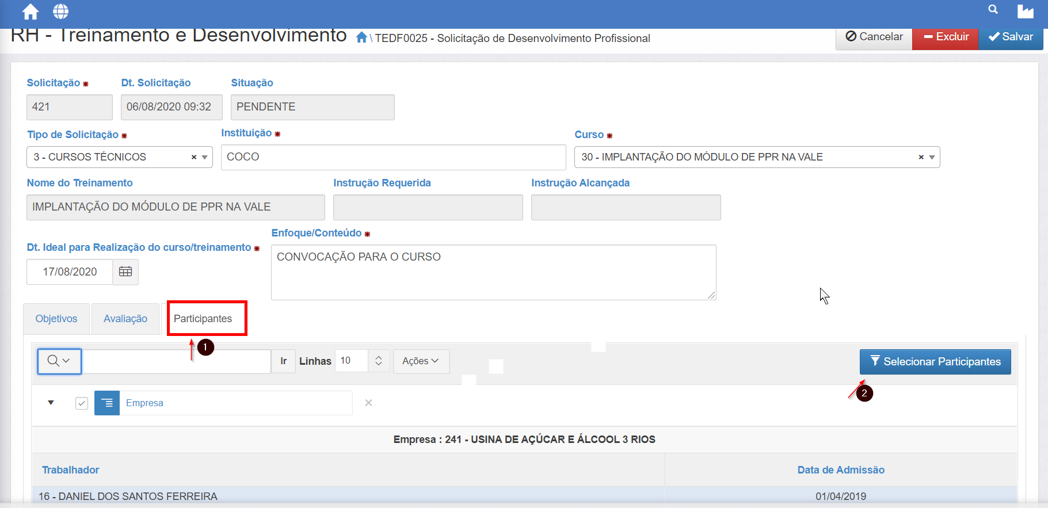Expand the Tipo de Solicitação dropdown

tap(204, 157)
